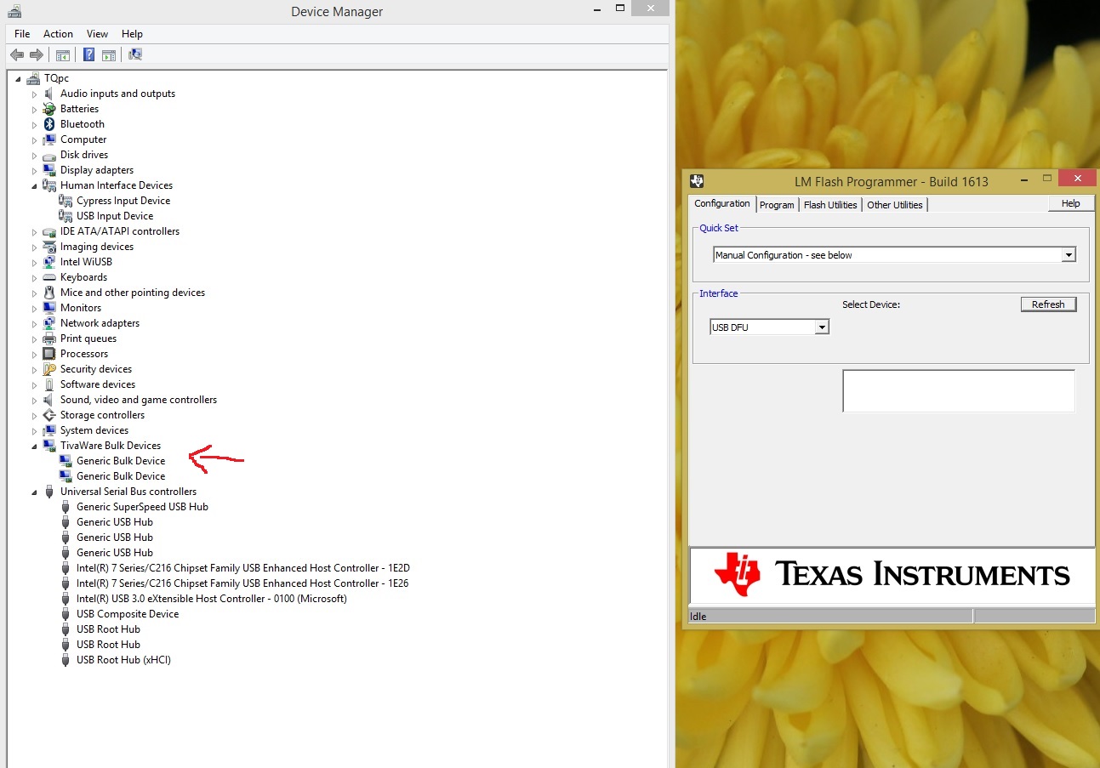Open the File menu in Device Manager
Viewport: 1100px width, 768px height.
click(x=22, y=34)
